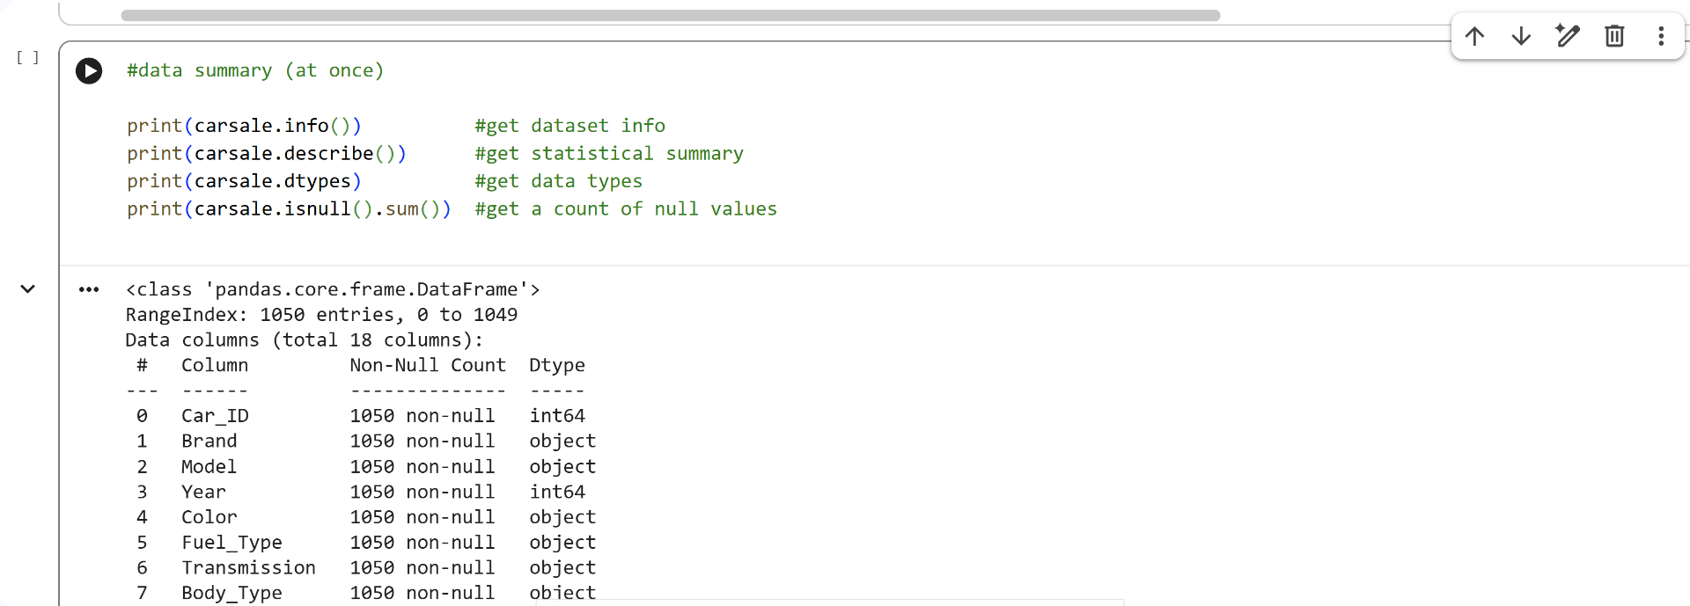Screen dimensions: 1690x606
Task: Click the 'Body_Type' column row
Action: pos(366,594)
